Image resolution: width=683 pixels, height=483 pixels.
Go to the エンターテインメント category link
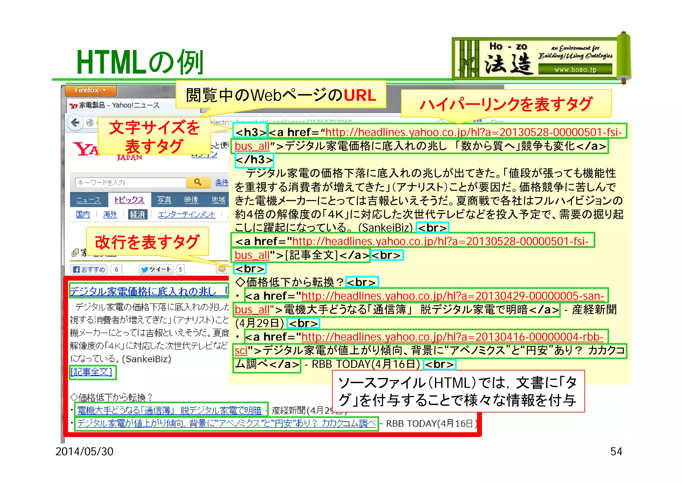(x=186, y=214)
